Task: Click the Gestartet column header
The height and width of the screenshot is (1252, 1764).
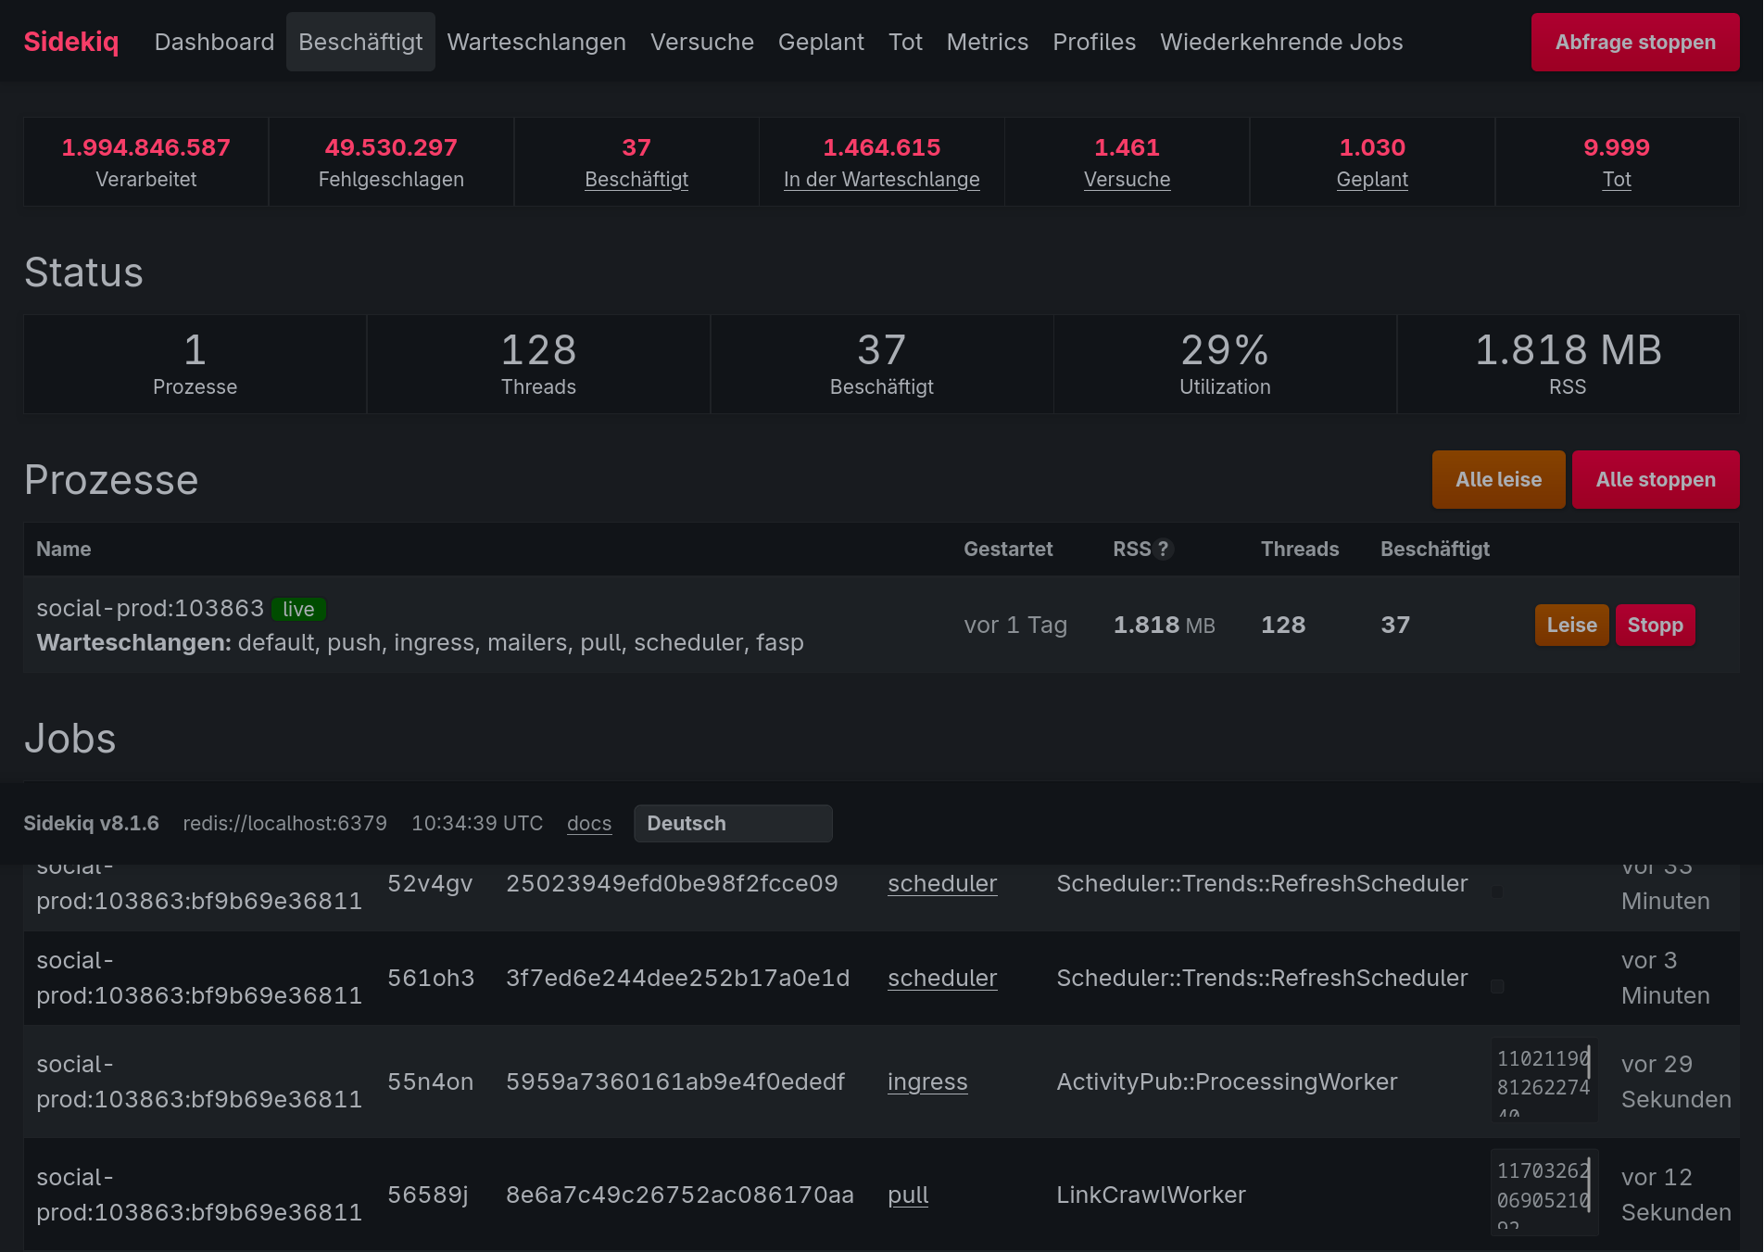Action: tap(1008, 549)
